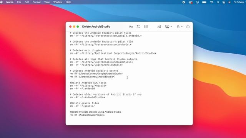
Task: Click the photos media icon
Action: point(167,26)
